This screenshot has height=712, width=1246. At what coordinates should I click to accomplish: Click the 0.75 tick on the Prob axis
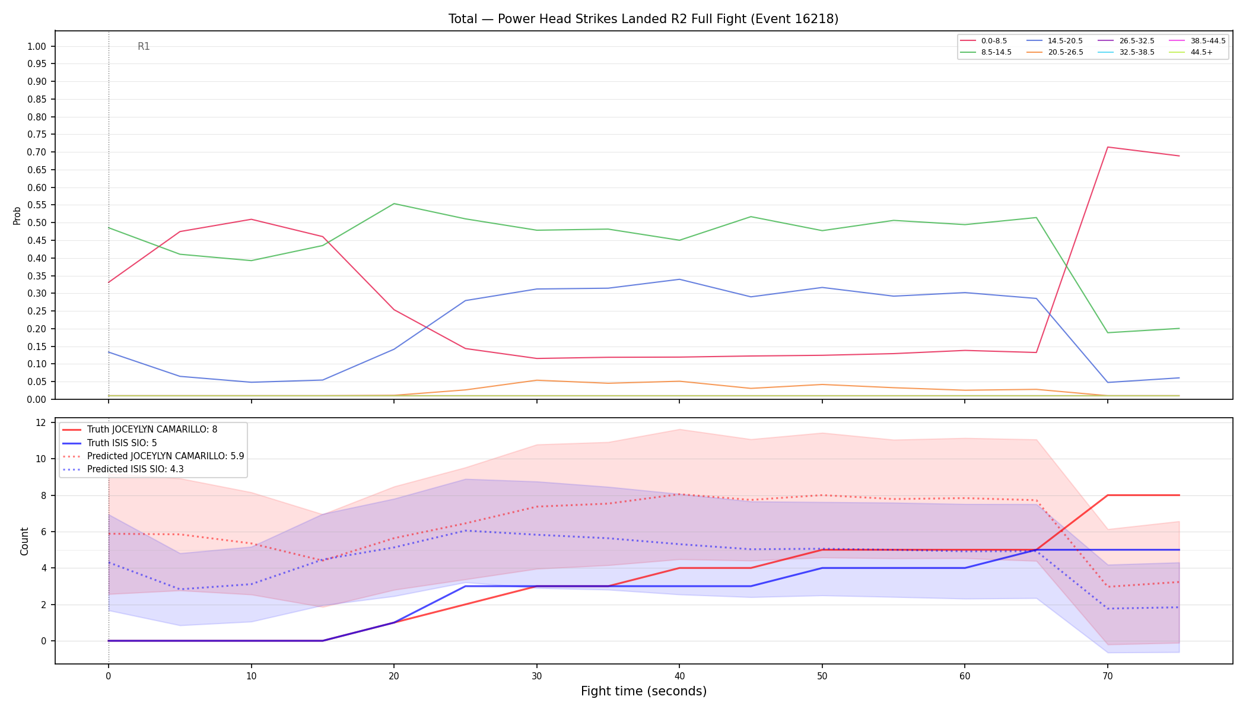click(37, 135)
